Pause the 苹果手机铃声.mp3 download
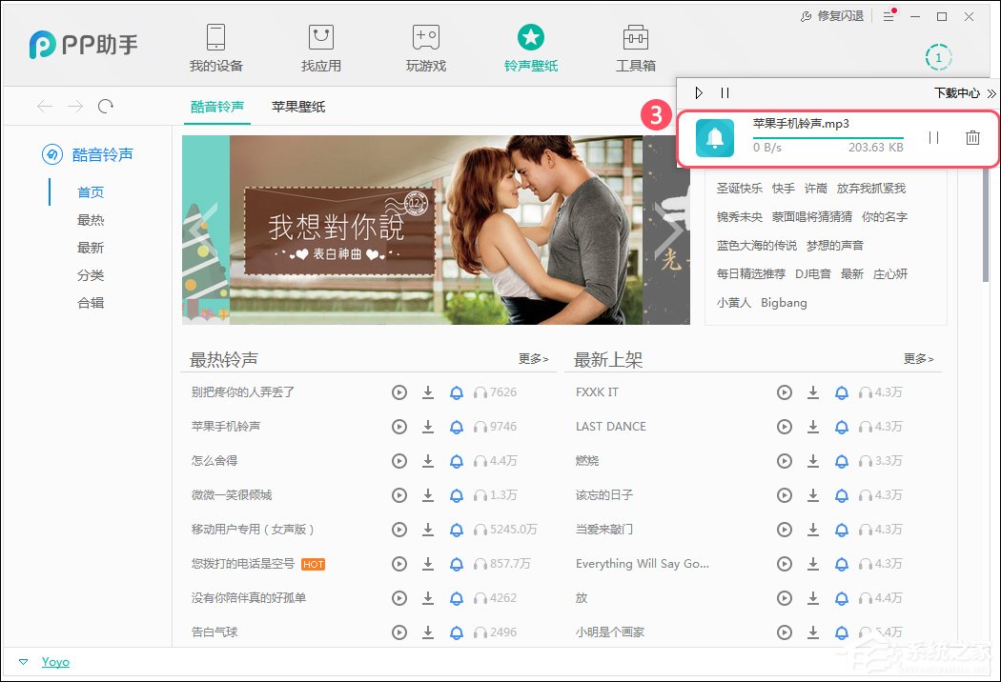Viewport: 1001px width, 682px height. [x=933, y=137]
